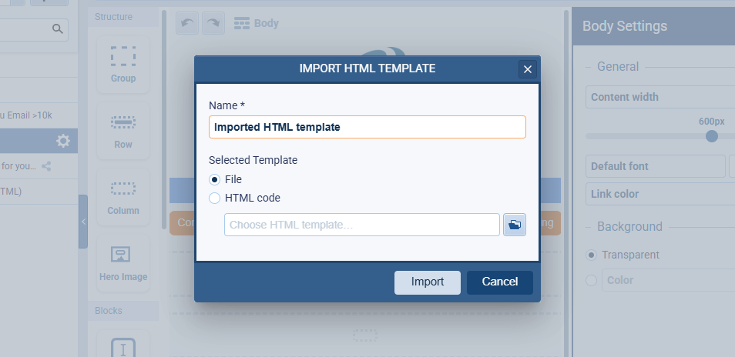Open the gear settings icon in the left list

coord(63,141)
